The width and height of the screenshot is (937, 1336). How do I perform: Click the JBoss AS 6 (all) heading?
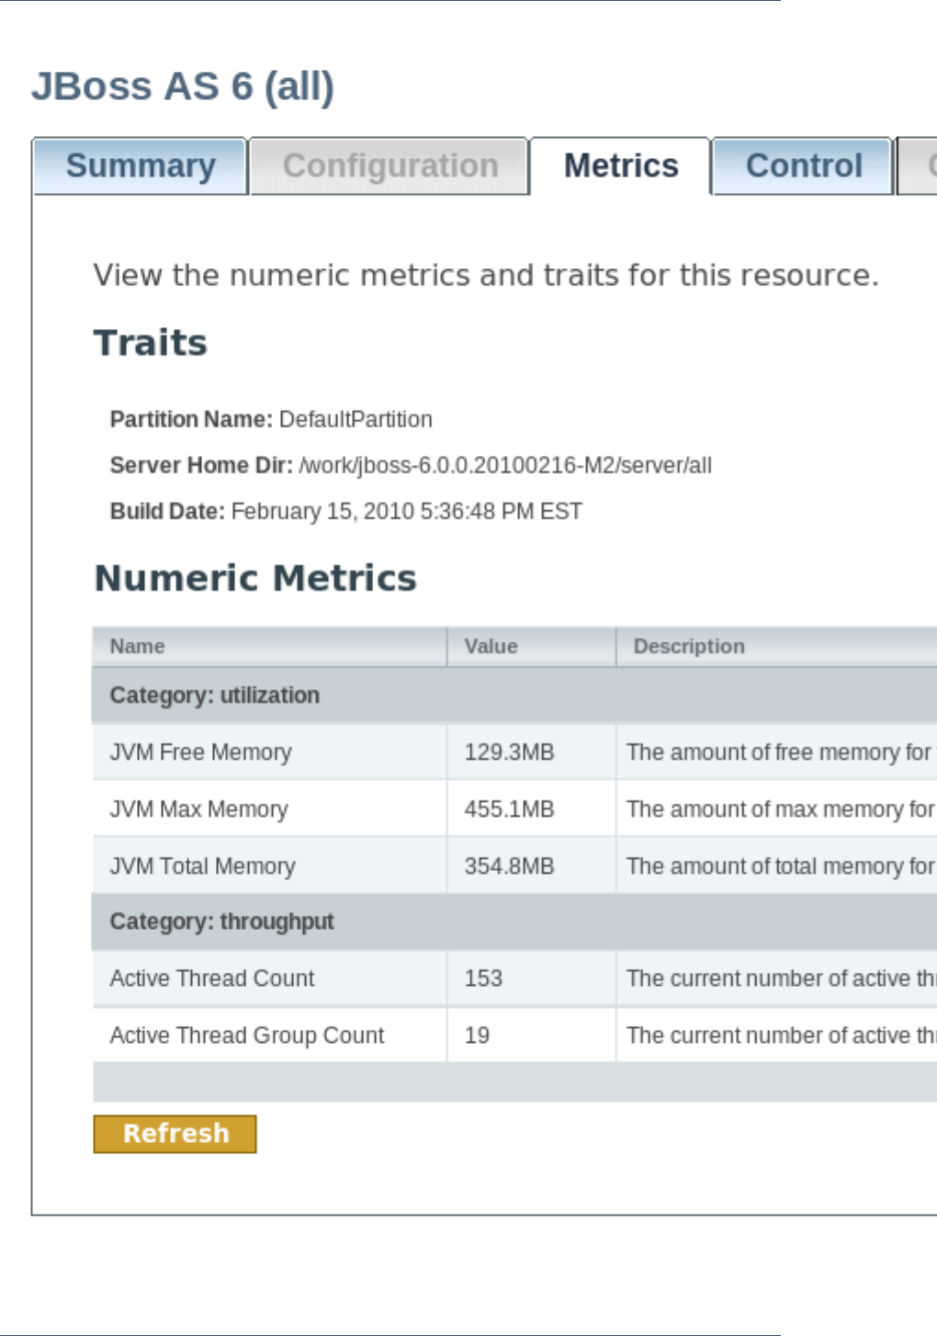pos(183,87)
